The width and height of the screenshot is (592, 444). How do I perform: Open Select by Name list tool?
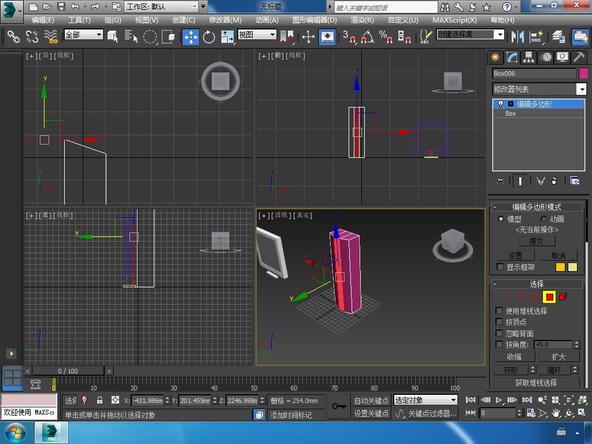point(131,36)
